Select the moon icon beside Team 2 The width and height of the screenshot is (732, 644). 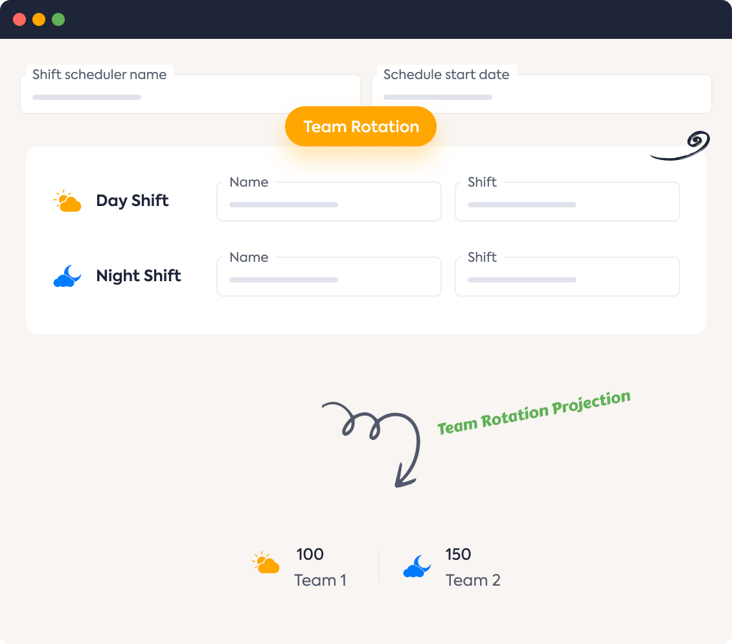(417, 564)
